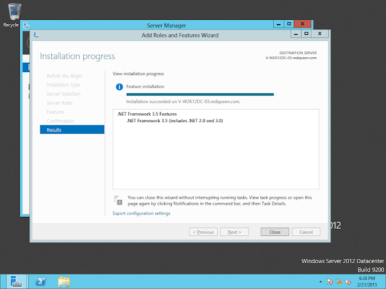Select the Results step in sidebar
The height and width of the screenshot is (289, 386).
(x=72, y=129)
